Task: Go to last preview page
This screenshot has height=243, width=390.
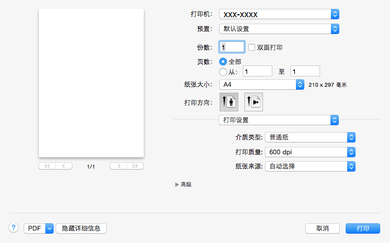Action: click(x=135, y=166)
